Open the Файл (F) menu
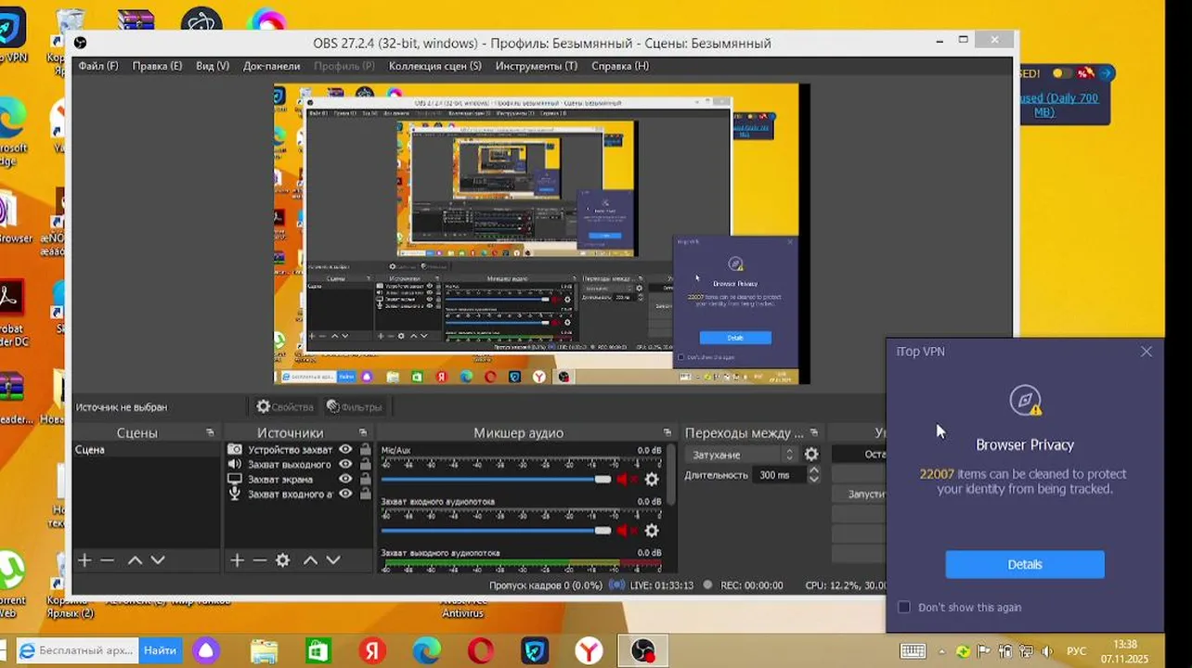This screenshot has height=668, width=1192. (98, 66)
